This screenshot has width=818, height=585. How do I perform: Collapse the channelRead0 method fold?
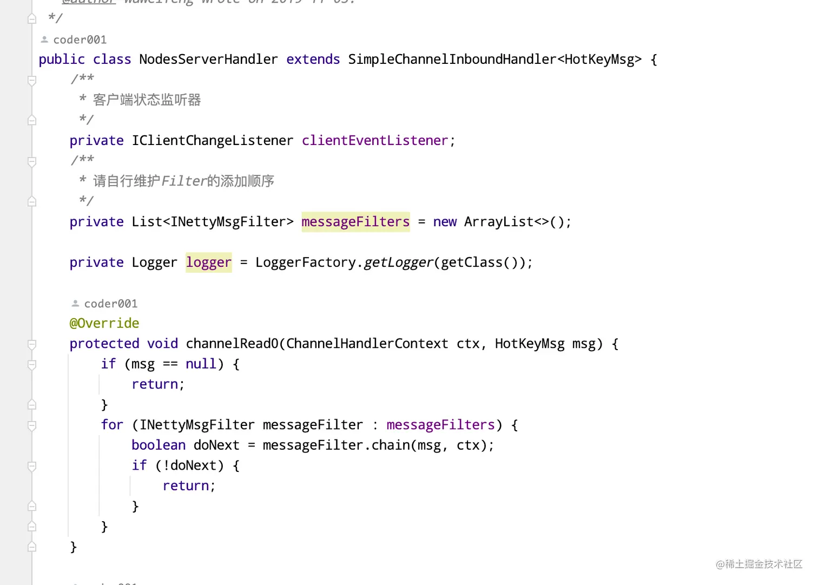coord(32,344)
